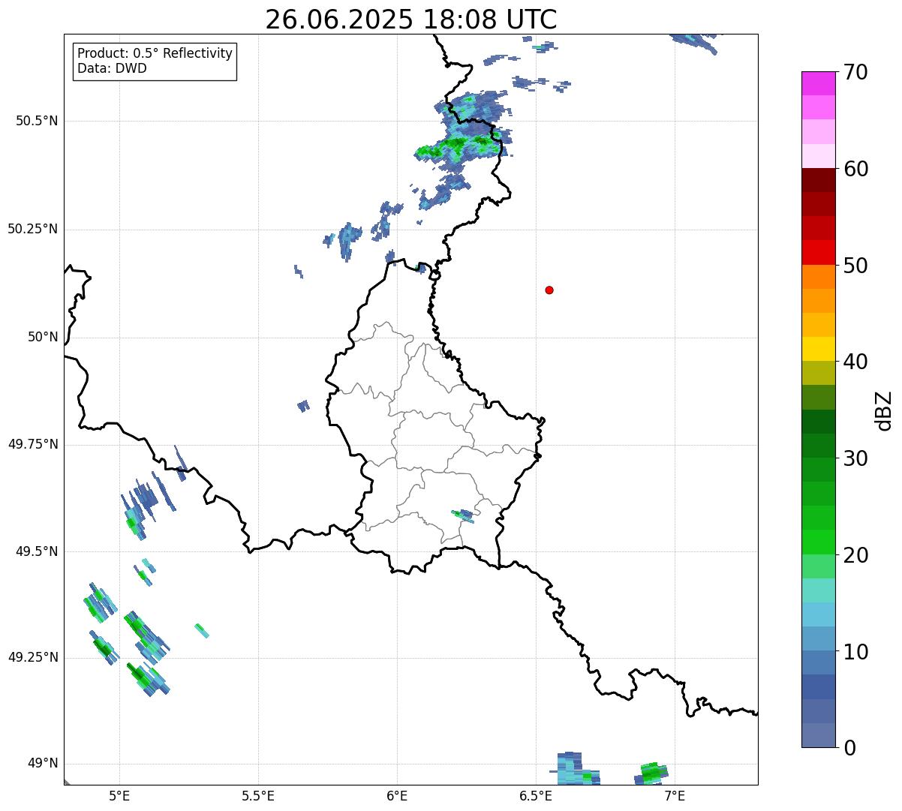Viewport: 902px width, 811px height.
Task: Click the 7°E longitude label
Action: coord(675,795)
